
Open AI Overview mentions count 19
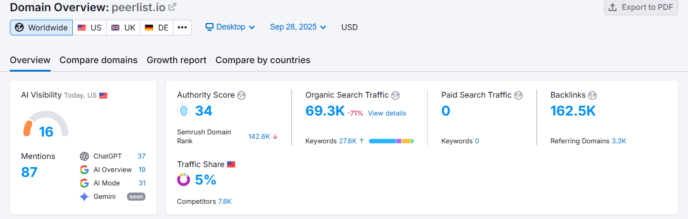point(142,170)
